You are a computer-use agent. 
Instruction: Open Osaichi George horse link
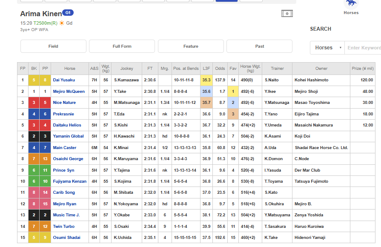(x=68, y=159)
